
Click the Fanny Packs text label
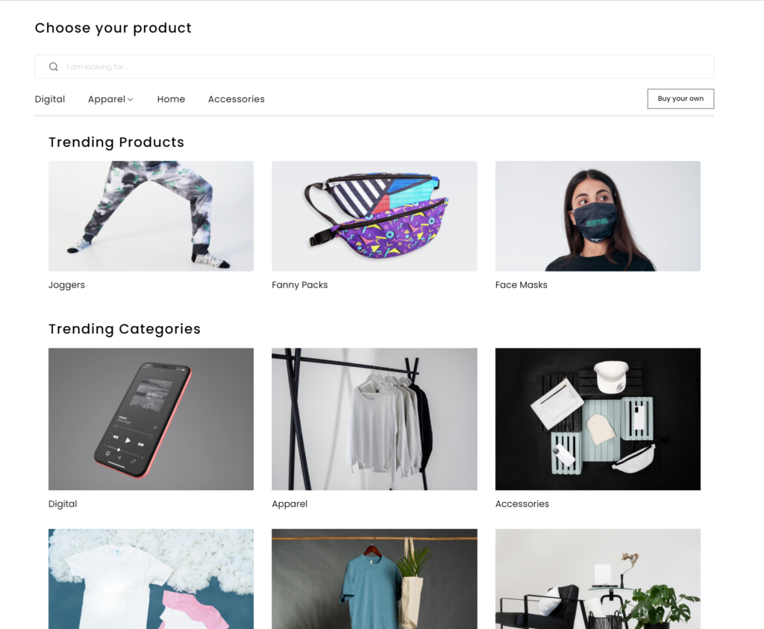click(x=300, y=284)
